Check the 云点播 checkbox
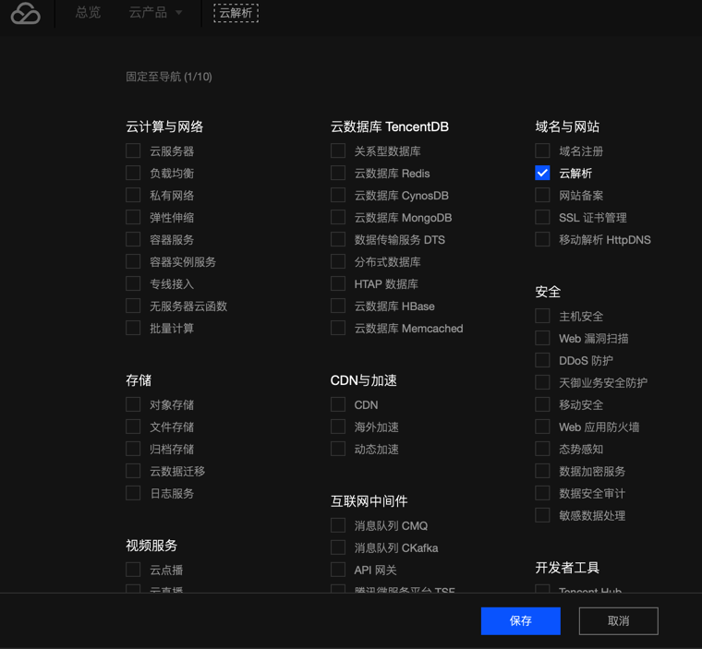Image resolution: width=702 pixels, height=649 pixels. point(133,570)
